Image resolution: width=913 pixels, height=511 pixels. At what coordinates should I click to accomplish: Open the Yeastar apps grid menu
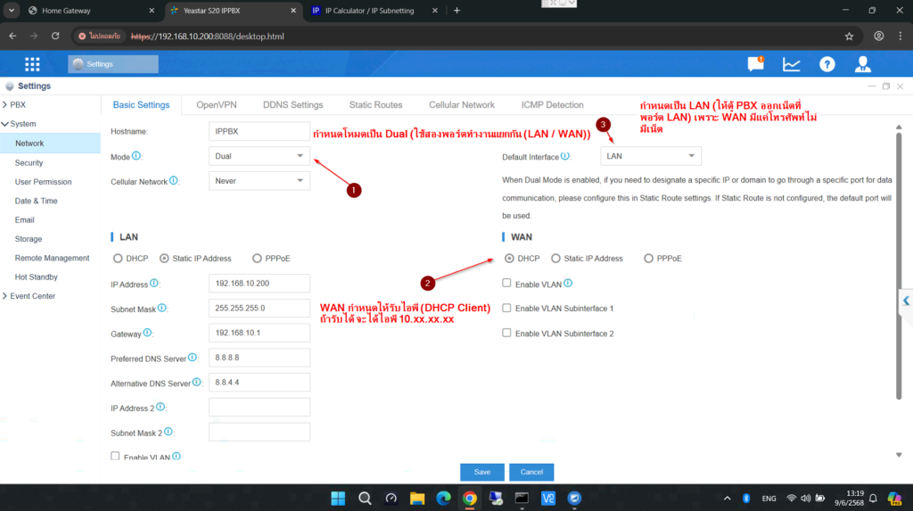(32, 64)
